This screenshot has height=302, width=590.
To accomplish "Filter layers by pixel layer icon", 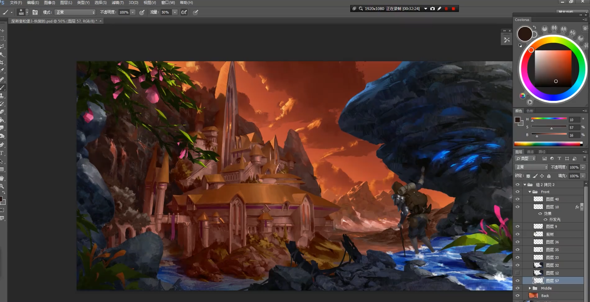I will 545,158.
